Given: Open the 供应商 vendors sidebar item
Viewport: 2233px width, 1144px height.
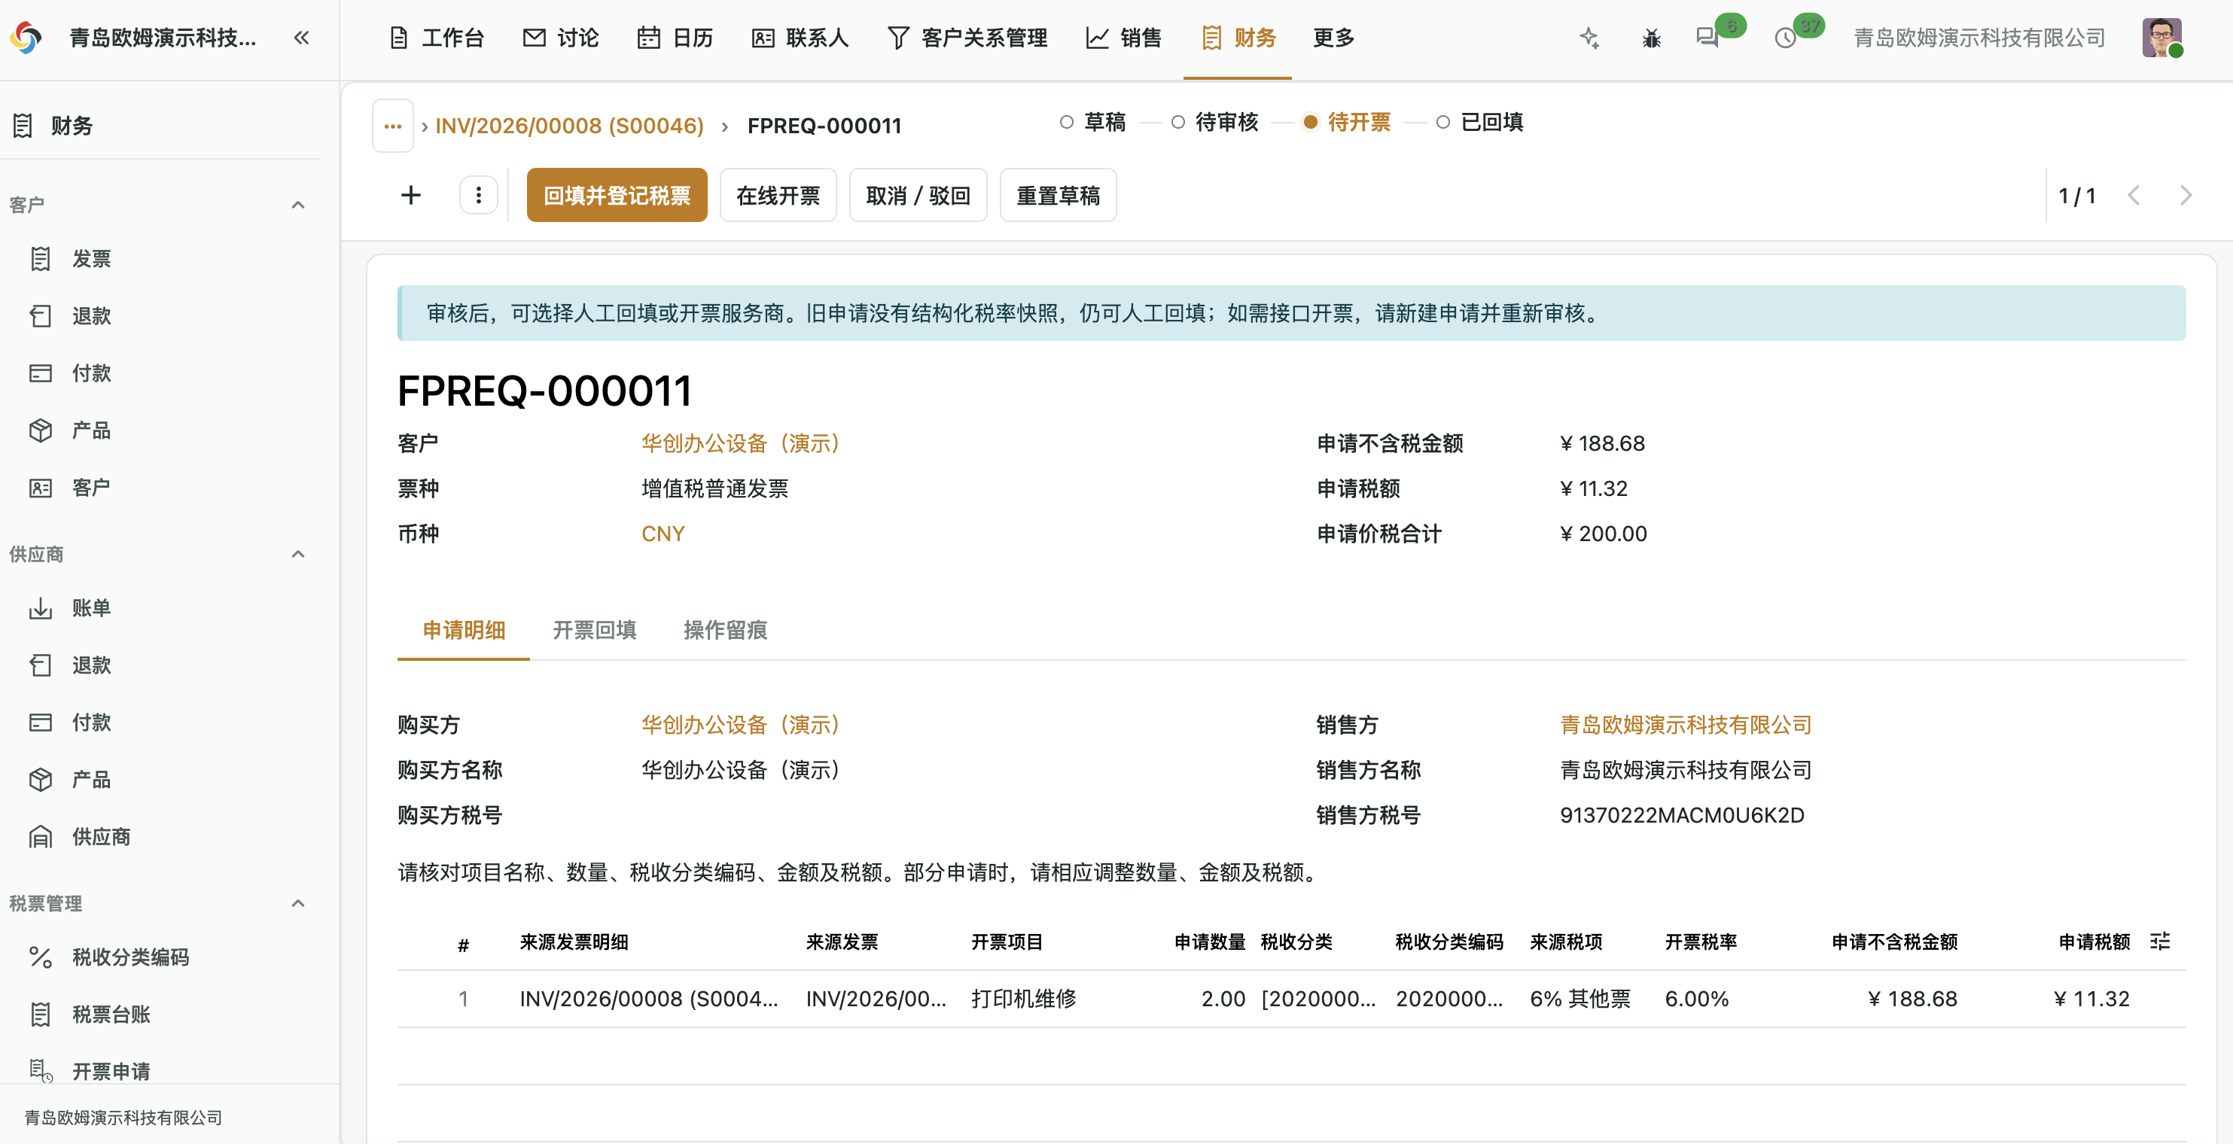Looking at the screenshot, I should 101,836.
